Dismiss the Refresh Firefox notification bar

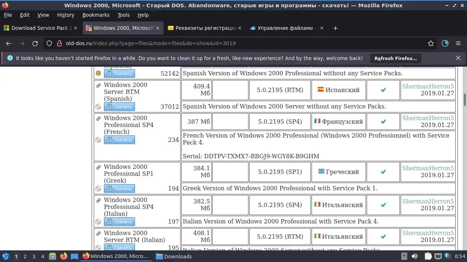pos(458,58)
